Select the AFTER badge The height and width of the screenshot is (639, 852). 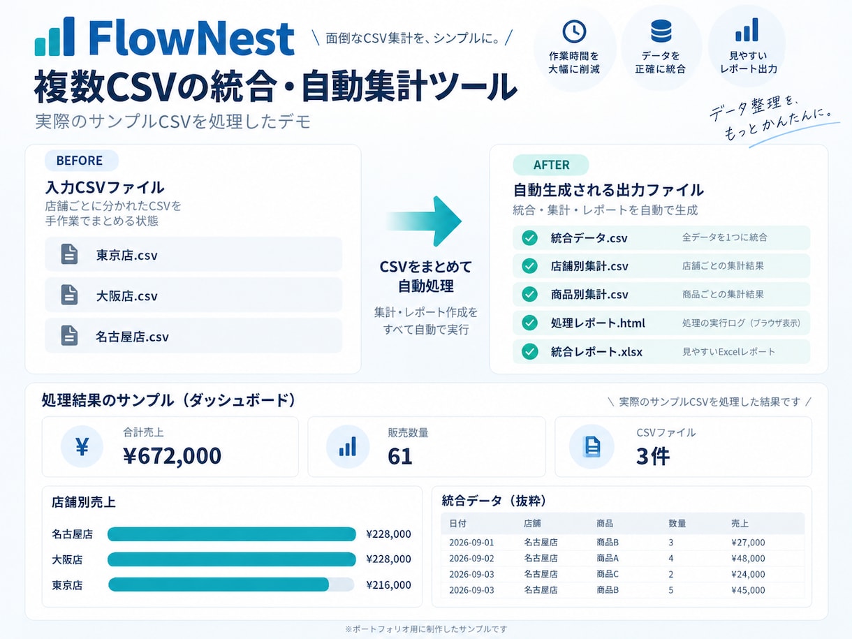tap(551, 165)
